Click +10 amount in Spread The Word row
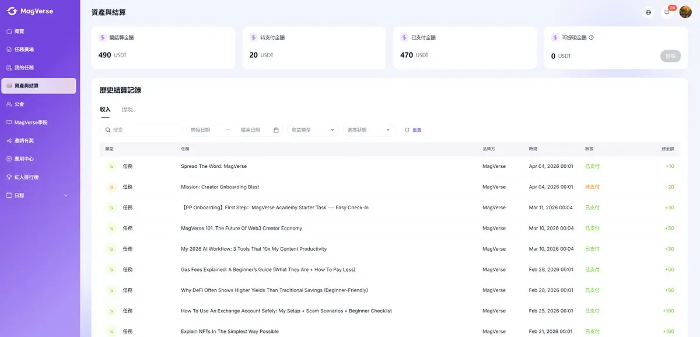The width and height of the screenshot is (700, 337). pyautogui.click(x=670, y=166)
